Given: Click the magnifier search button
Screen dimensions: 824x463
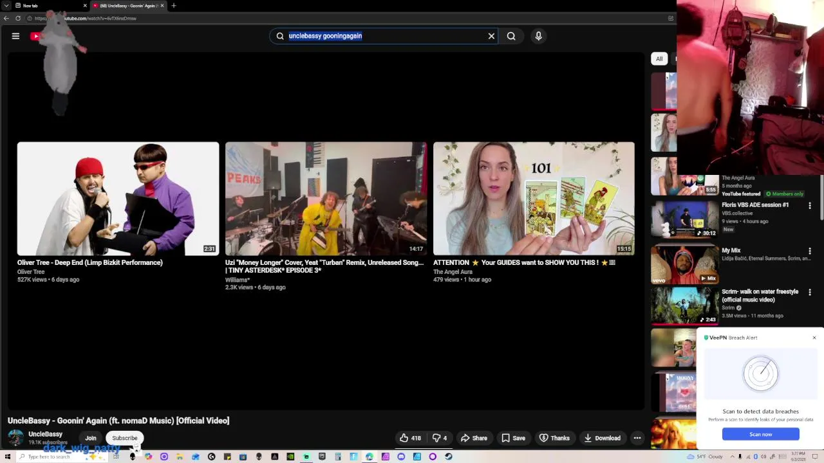Looking at the screenshot, I should pyautogui.click(x=511, y=36).
